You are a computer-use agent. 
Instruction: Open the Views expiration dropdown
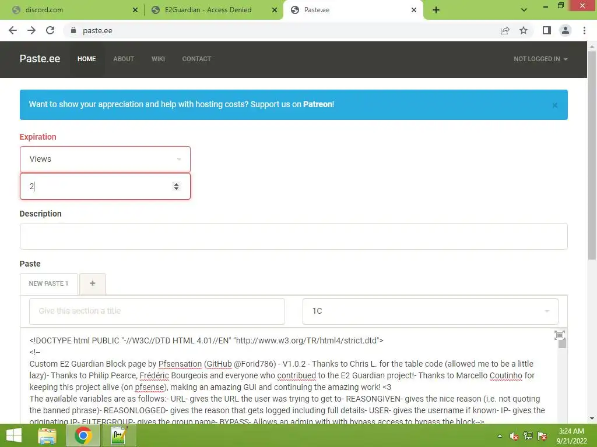coord(105,159)
